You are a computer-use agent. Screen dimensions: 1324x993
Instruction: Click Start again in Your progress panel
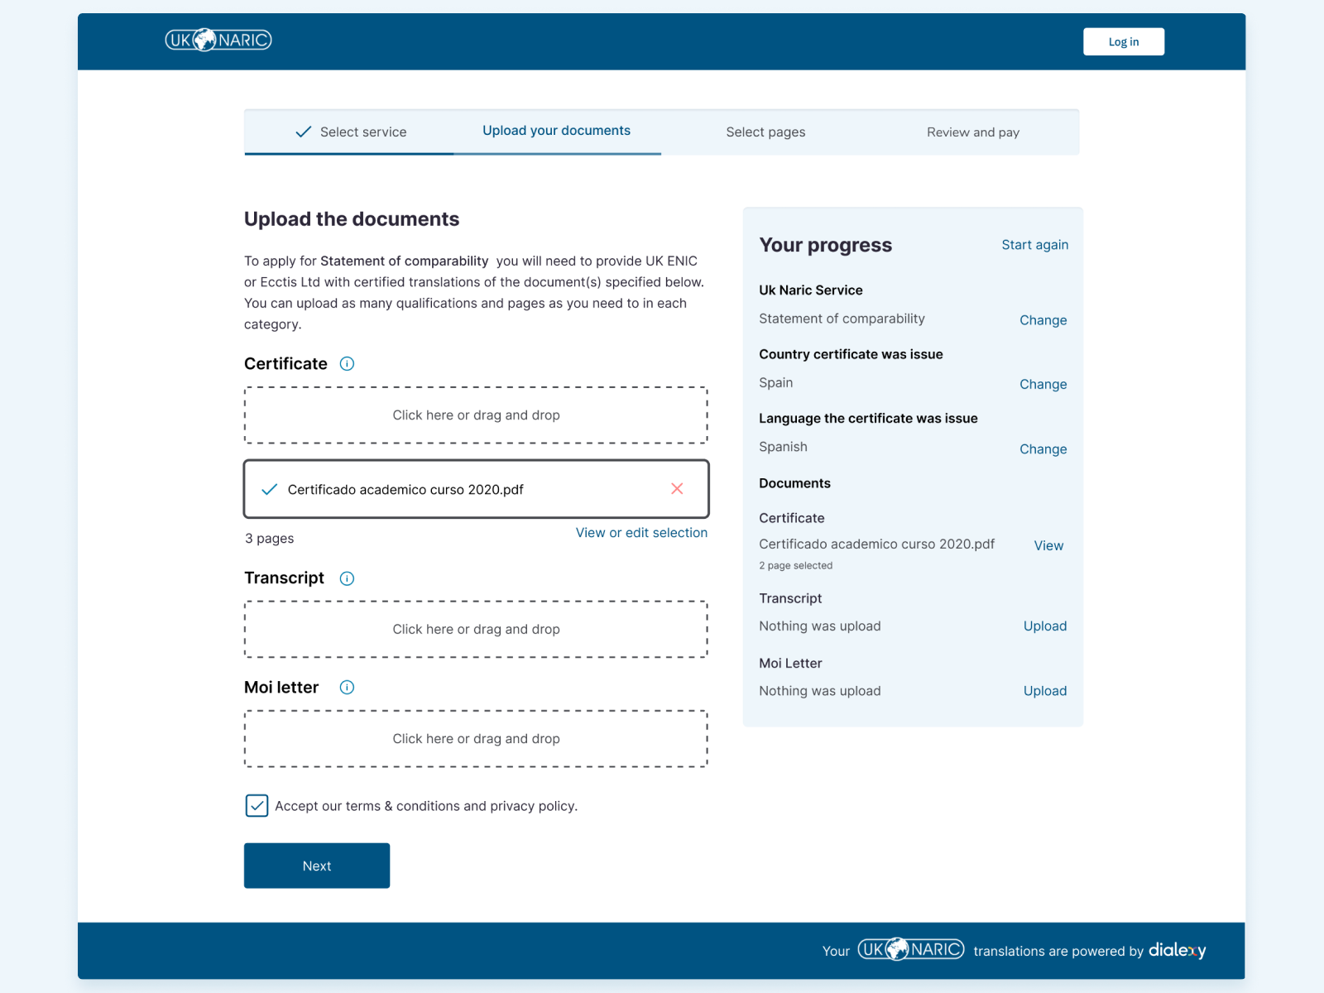[1034, 245]
